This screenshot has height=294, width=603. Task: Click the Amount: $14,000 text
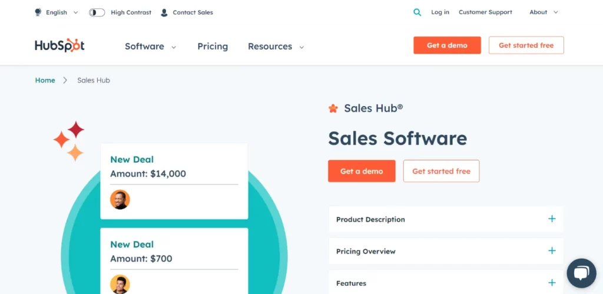[148, 174]
